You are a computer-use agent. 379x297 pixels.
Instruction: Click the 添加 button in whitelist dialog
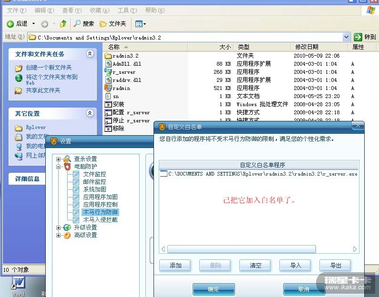[175, 266]
